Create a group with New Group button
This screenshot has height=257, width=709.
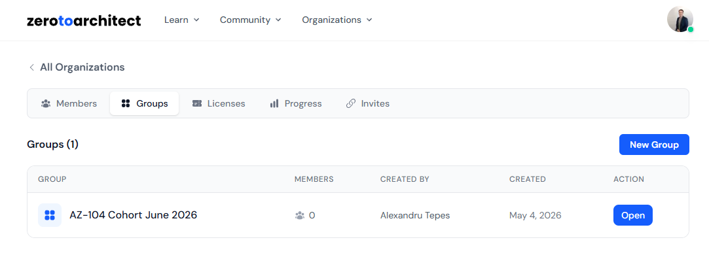654,145
